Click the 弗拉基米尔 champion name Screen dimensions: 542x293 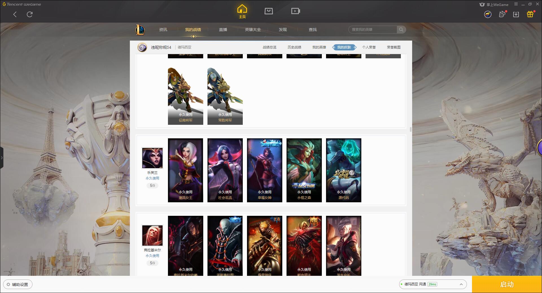(152, 250)
